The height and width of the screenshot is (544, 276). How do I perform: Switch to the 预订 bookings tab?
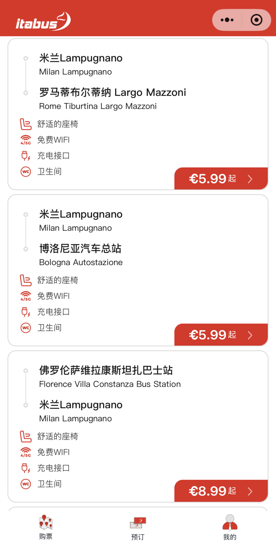138,528
